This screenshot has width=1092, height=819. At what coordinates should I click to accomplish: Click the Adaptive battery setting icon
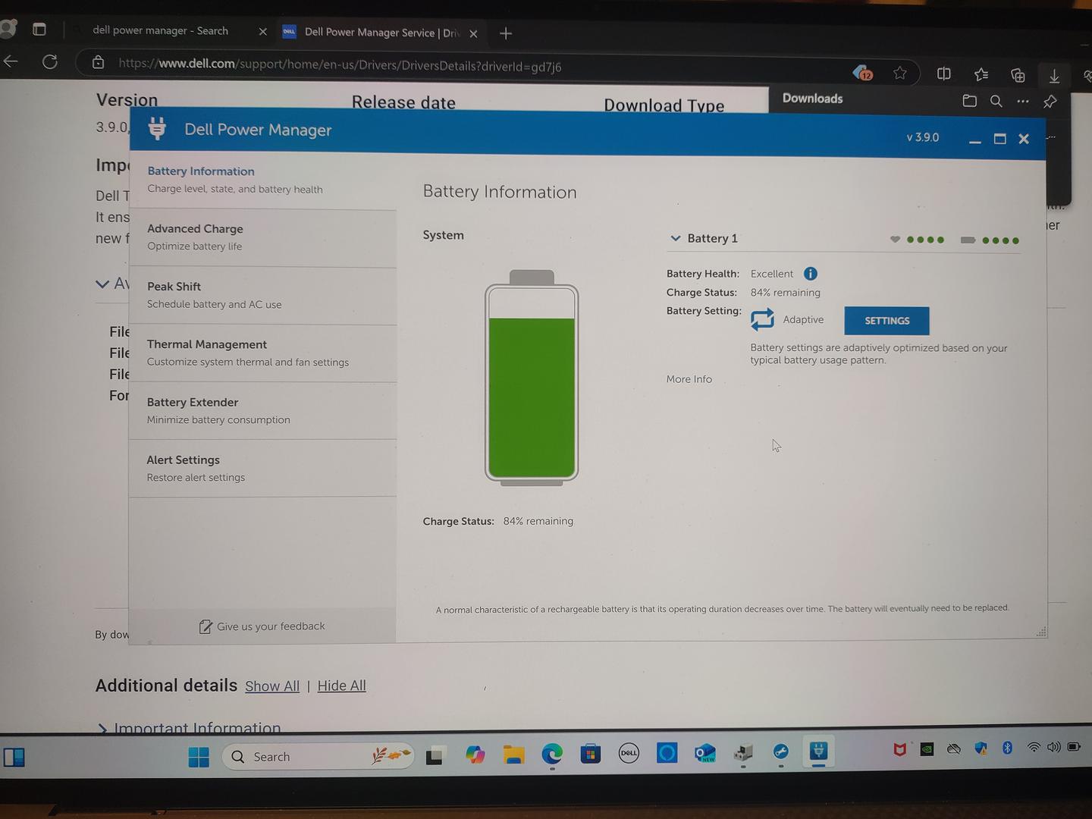[762, 319]
